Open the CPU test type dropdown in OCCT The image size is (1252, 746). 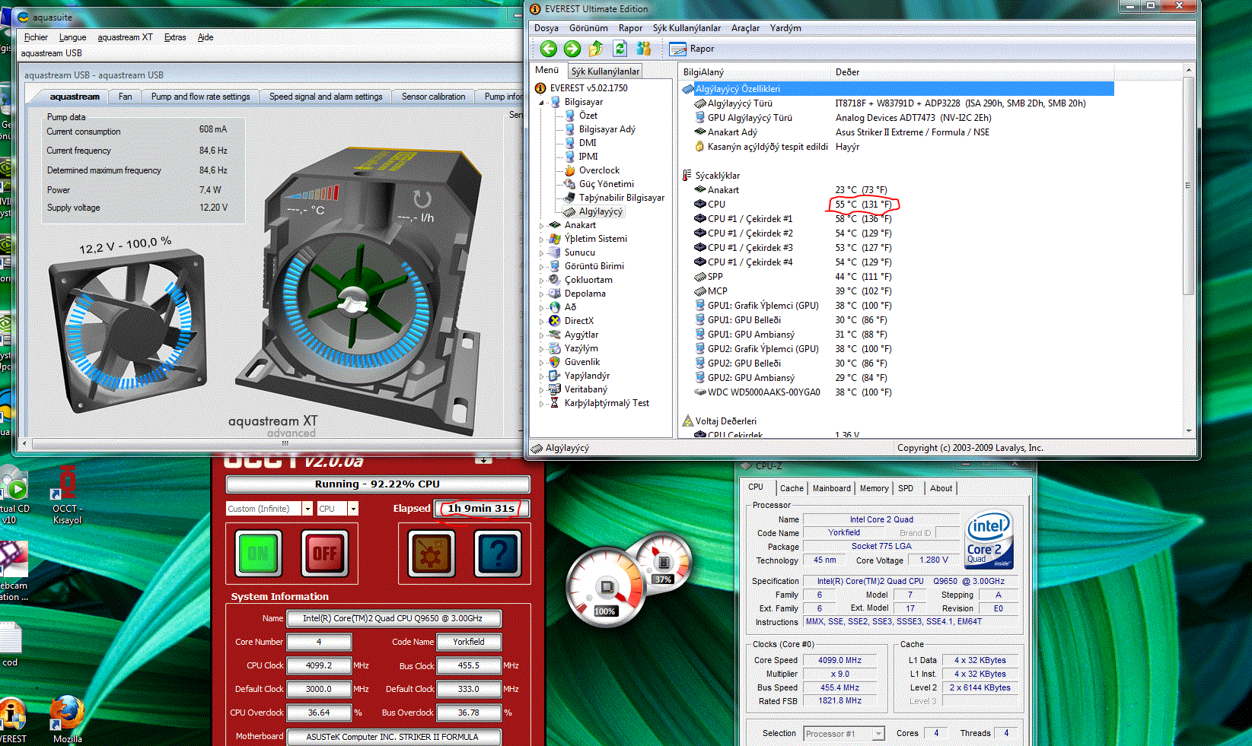point(353,509)
